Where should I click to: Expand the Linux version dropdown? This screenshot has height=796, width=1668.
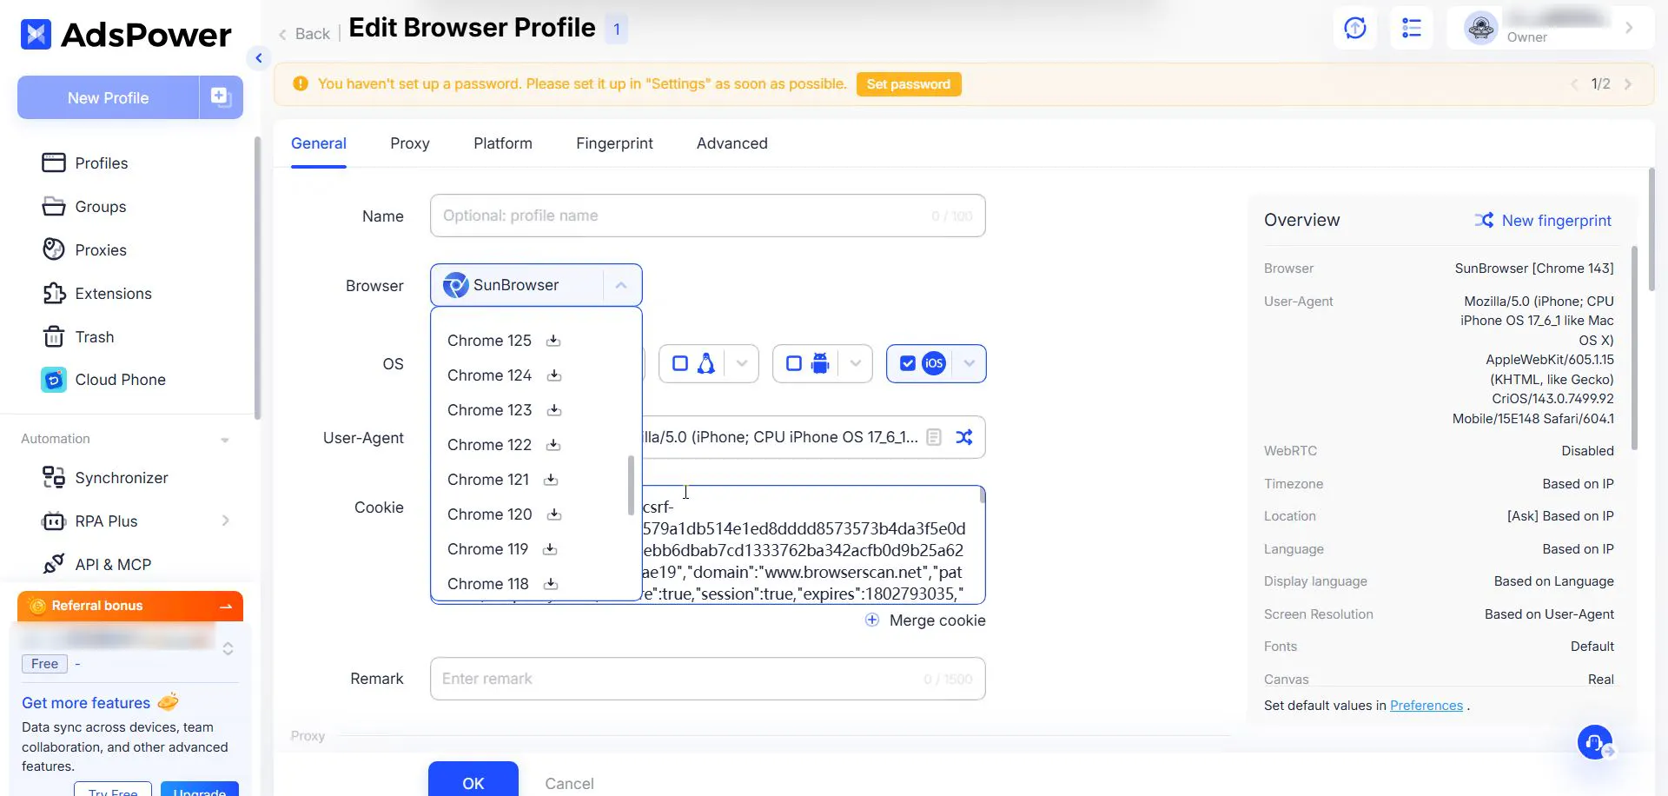point(742,363)
